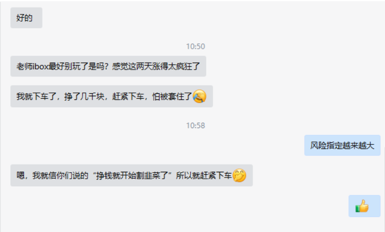Click "老师" at the start of the message
Viewport: 385px width, 232px height.
pos(24,66)
